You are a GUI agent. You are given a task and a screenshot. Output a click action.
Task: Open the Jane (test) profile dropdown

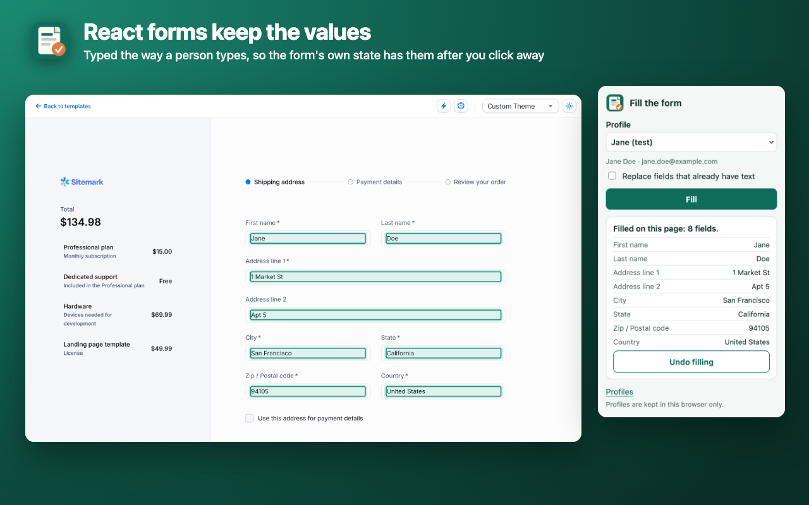coord(691,142)
